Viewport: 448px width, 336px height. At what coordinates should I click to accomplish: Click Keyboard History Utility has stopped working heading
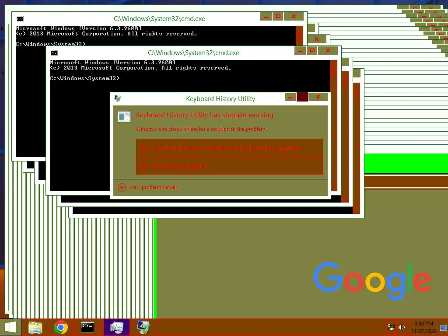(204, 115)
